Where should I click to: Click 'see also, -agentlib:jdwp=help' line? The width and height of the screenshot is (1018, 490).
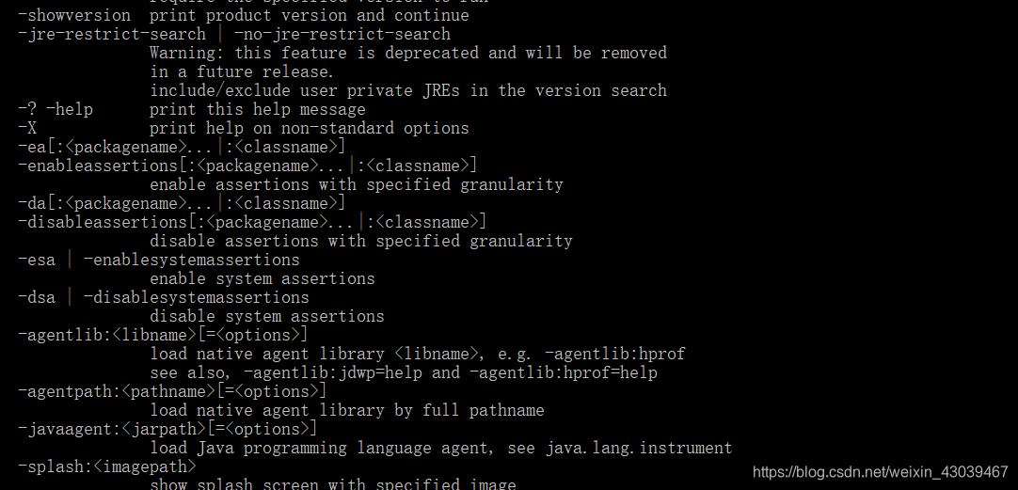pos(404,372)
